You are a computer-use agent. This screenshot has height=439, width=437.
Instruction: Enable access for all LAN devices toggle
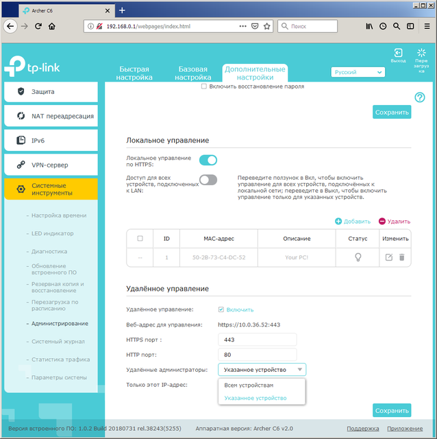208,180
